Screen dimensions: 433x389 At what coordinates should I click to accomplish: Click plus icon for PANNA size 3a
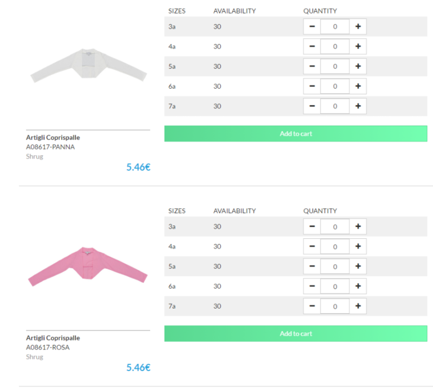[x=358, y=26]
